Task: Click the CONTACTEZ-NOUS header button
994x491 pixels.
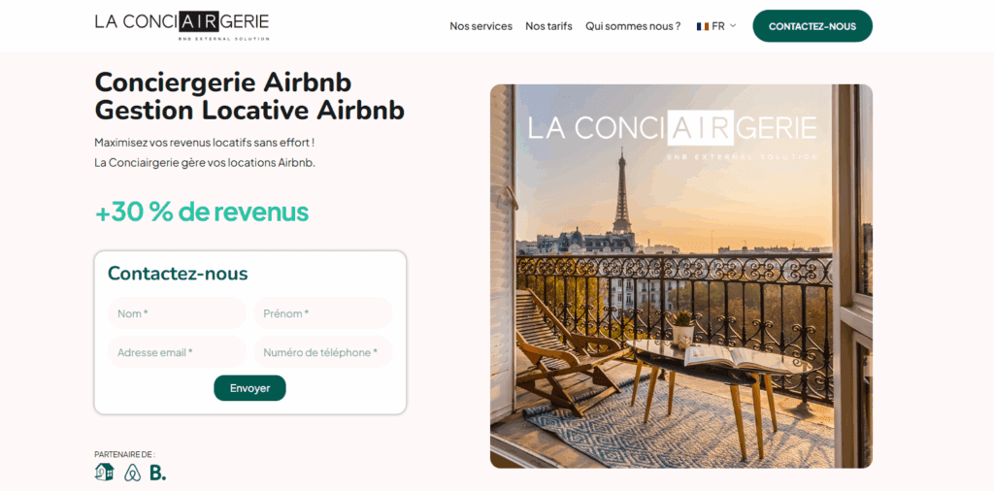Action: (x=812, y=26)
